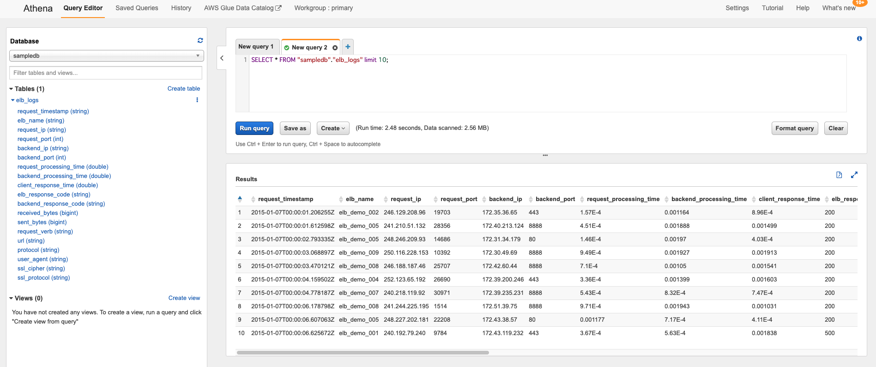Image resolution: width=876 pixels, height=367 pixels.
Task: Collapse the elb_logs table columns
Action: tap(13, 100)
